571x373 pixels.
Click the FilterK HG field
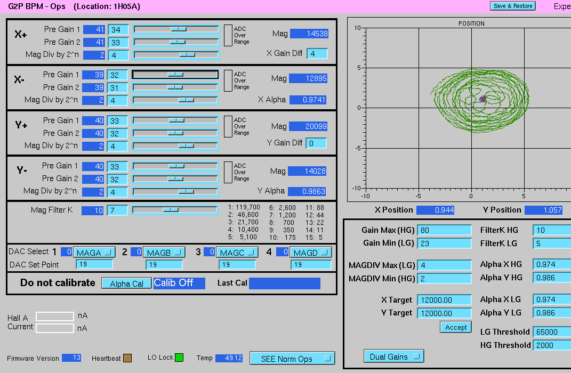tap(552, 230)
